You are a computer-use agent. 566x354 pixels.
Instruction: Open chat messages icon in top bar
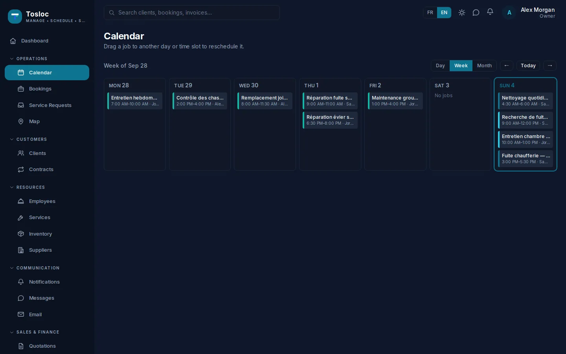tap(476, 13)
